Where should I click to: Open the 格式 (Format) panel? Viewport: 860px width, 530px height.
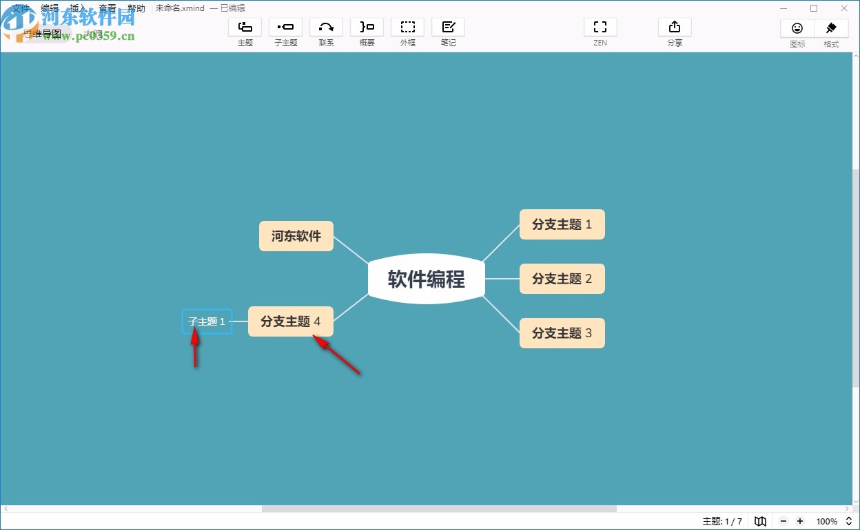point(830,31)
